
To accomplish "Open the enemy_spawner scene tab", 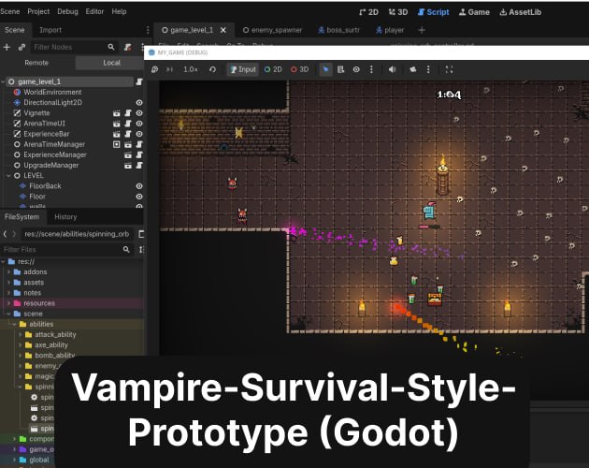I will click(x=273, y=30).
